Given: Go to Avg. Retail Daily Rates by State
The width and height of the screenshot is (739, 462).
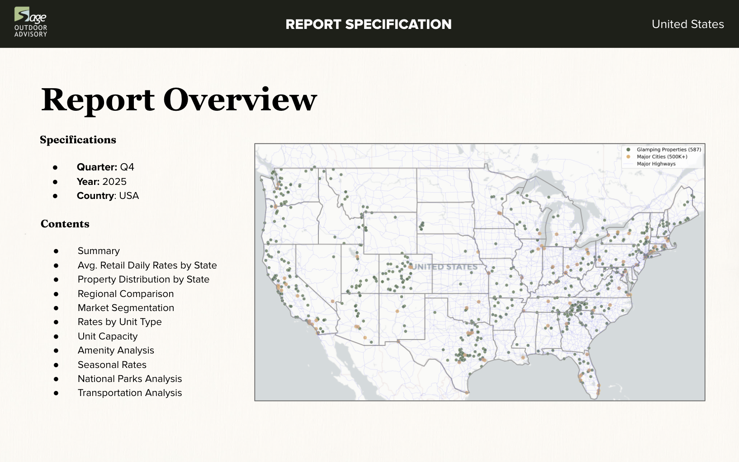Looking at the screenshot, I should (x=147, y=265).
